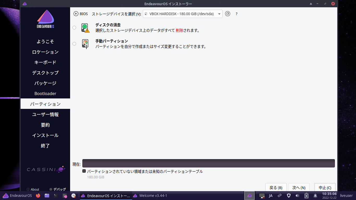Click the current partition layout bar

click(208, 163)
